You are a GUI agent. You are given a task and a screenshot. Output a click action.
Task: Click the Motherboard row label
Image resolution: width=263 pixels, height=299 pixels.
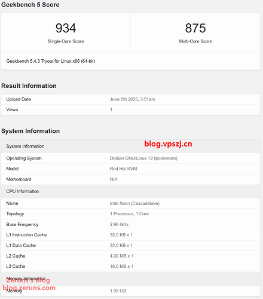point(19,179)
